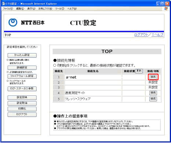Click the 接続先情報 heading
This screenshot has width=171, height=143.
(64, 60)
